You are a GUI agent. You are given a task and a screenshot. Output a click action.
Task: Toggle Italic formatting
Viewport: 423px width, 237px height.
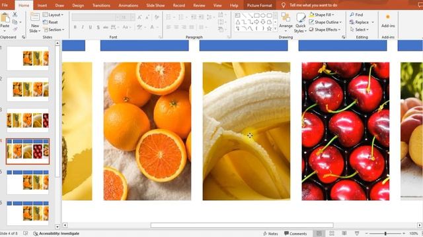pos(83,27)
